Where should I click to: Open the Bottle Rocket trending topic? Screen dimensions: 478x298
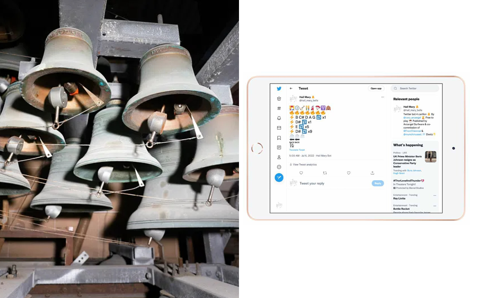pyautogui.click(x=402, y=209)
